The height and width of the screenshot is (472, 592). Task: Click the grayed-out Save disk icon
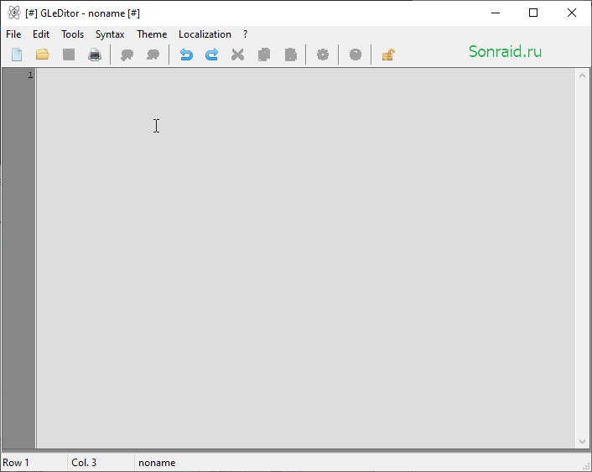pos(69,54)
